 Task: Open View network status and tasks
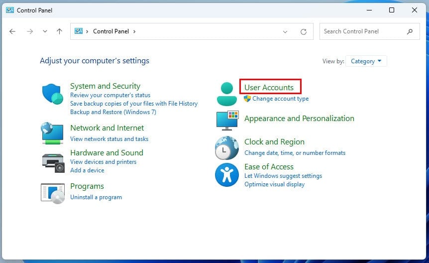pos(109,139)
